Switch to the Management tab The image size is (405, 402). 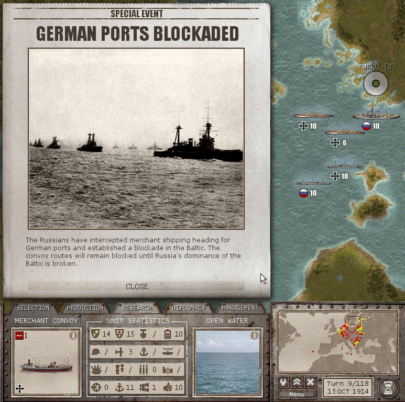(240, 308)
